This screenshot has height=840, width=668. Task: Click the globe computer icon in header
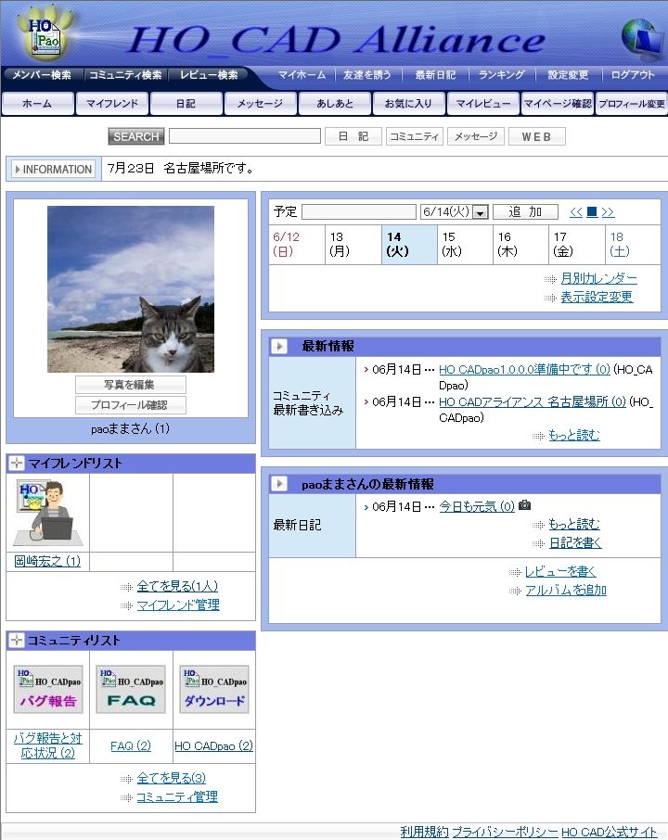pos(642,39)
